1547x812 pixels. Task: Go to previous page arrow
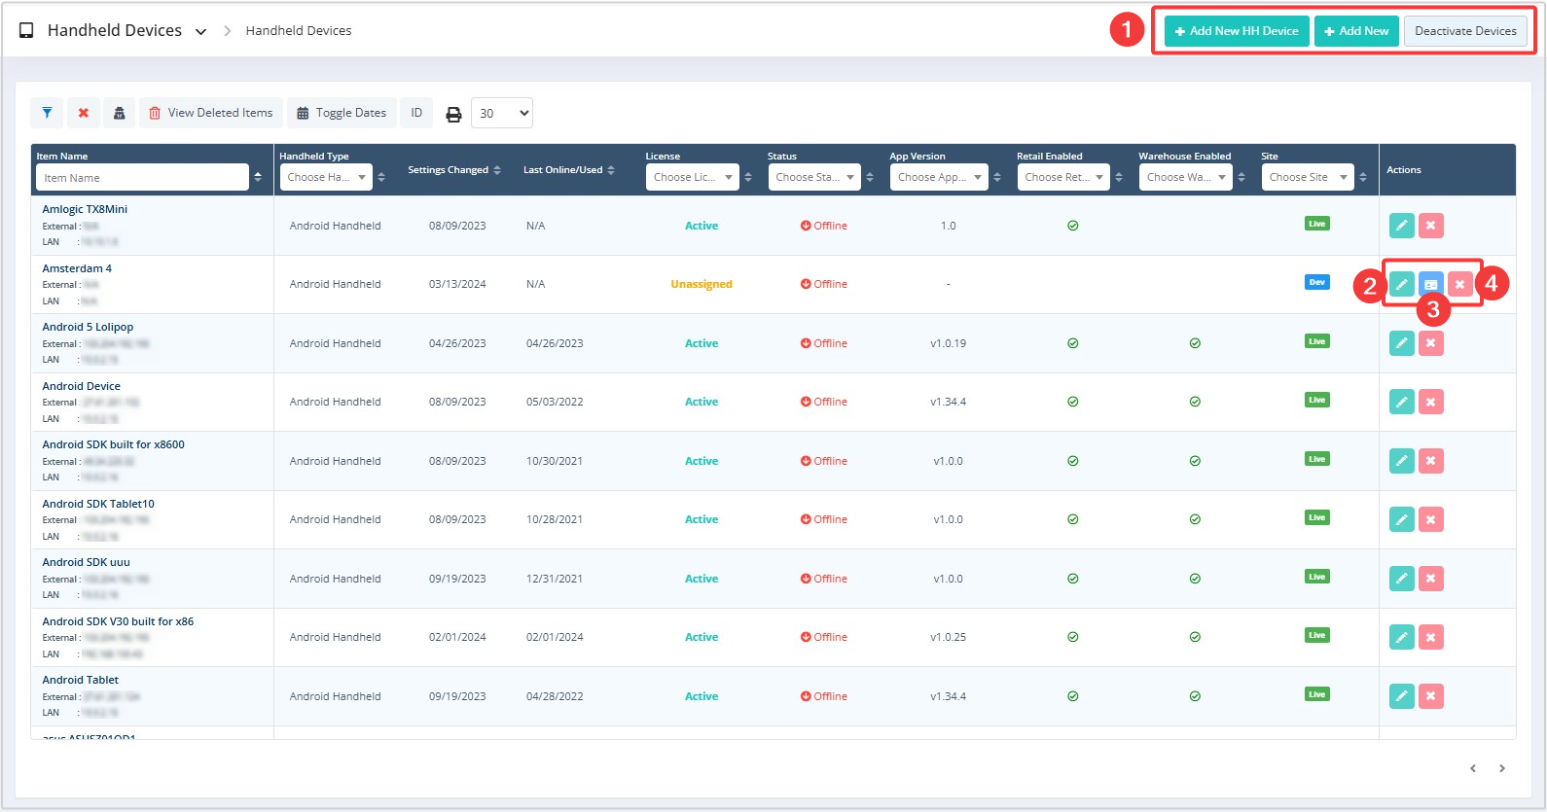tap(1473, 768)
